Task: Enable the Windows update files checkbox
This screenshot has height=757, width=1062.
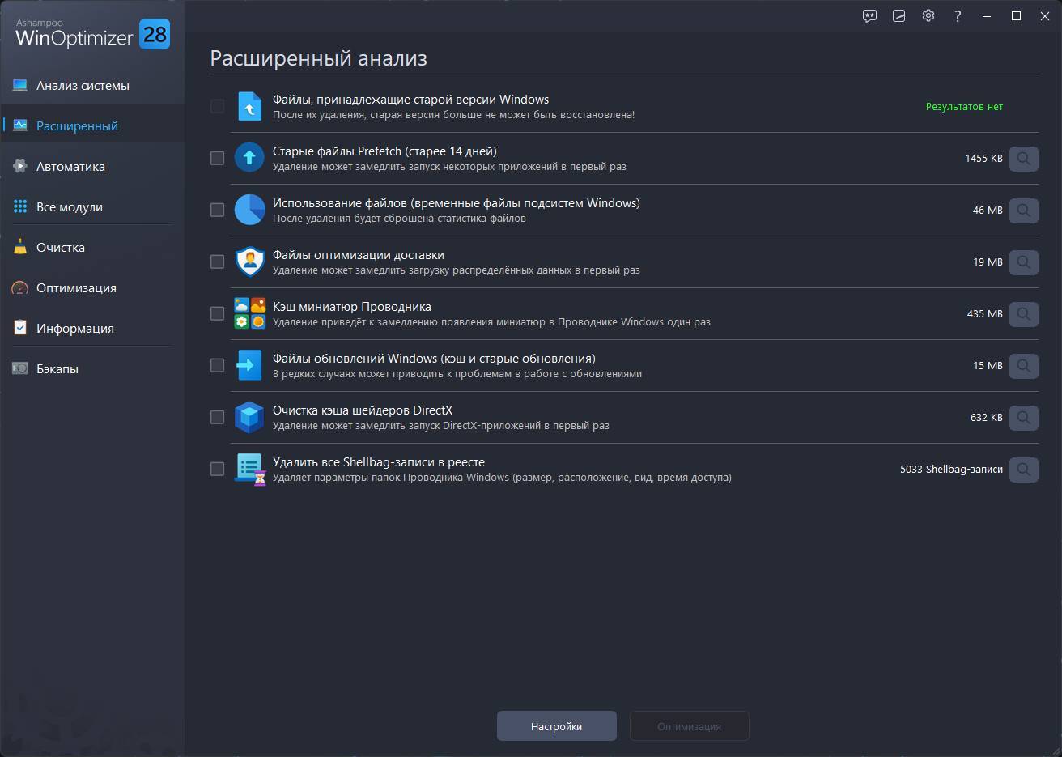Action: [217, 365]
